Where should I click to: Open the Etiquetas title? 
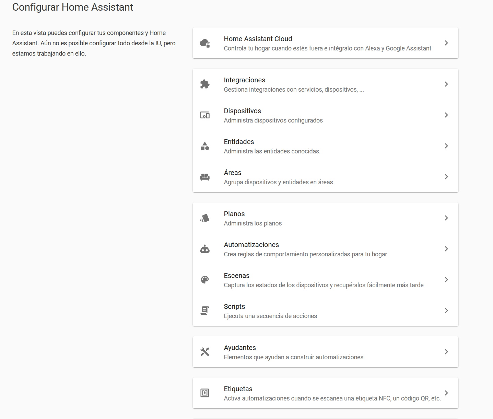pos(238,389)
